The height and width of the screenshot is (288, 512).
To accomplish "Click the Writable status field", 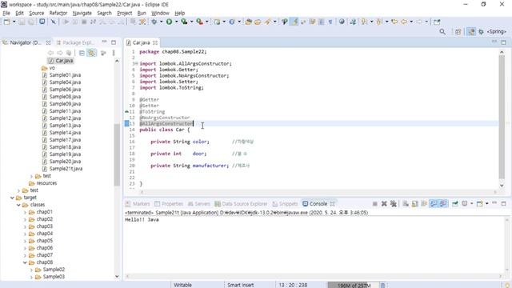I will pos(183,285).
